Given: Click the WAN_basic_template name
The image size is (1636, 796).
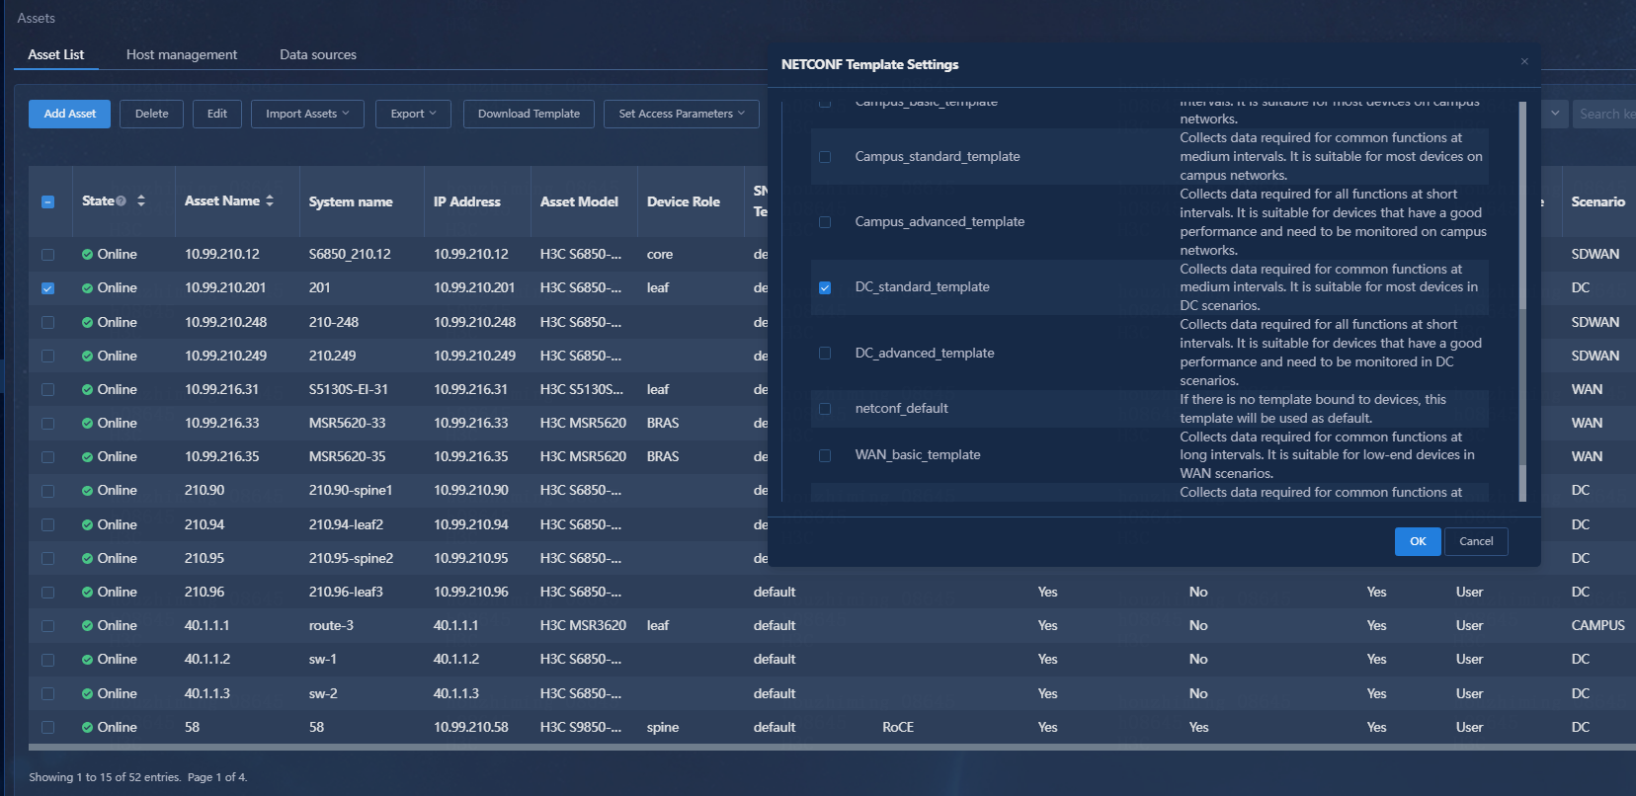Looking at the screenshot, I should pyautogui.click(x=918, y=455).
